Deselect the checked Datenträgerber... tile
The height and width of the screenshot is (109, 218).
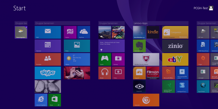[21, 32]
